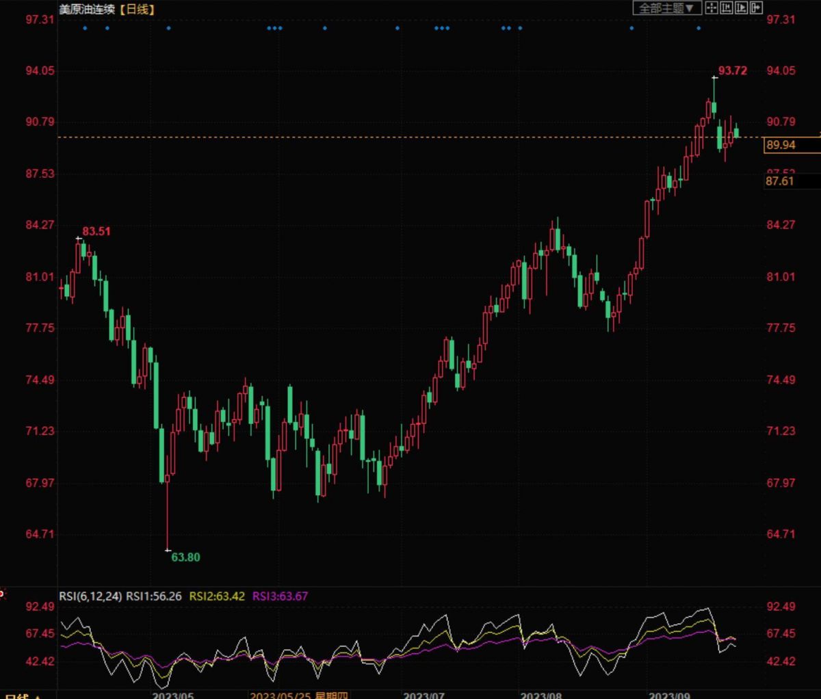
Task: Click the 2023/08 date label on time axis
Action: [541, 696]
